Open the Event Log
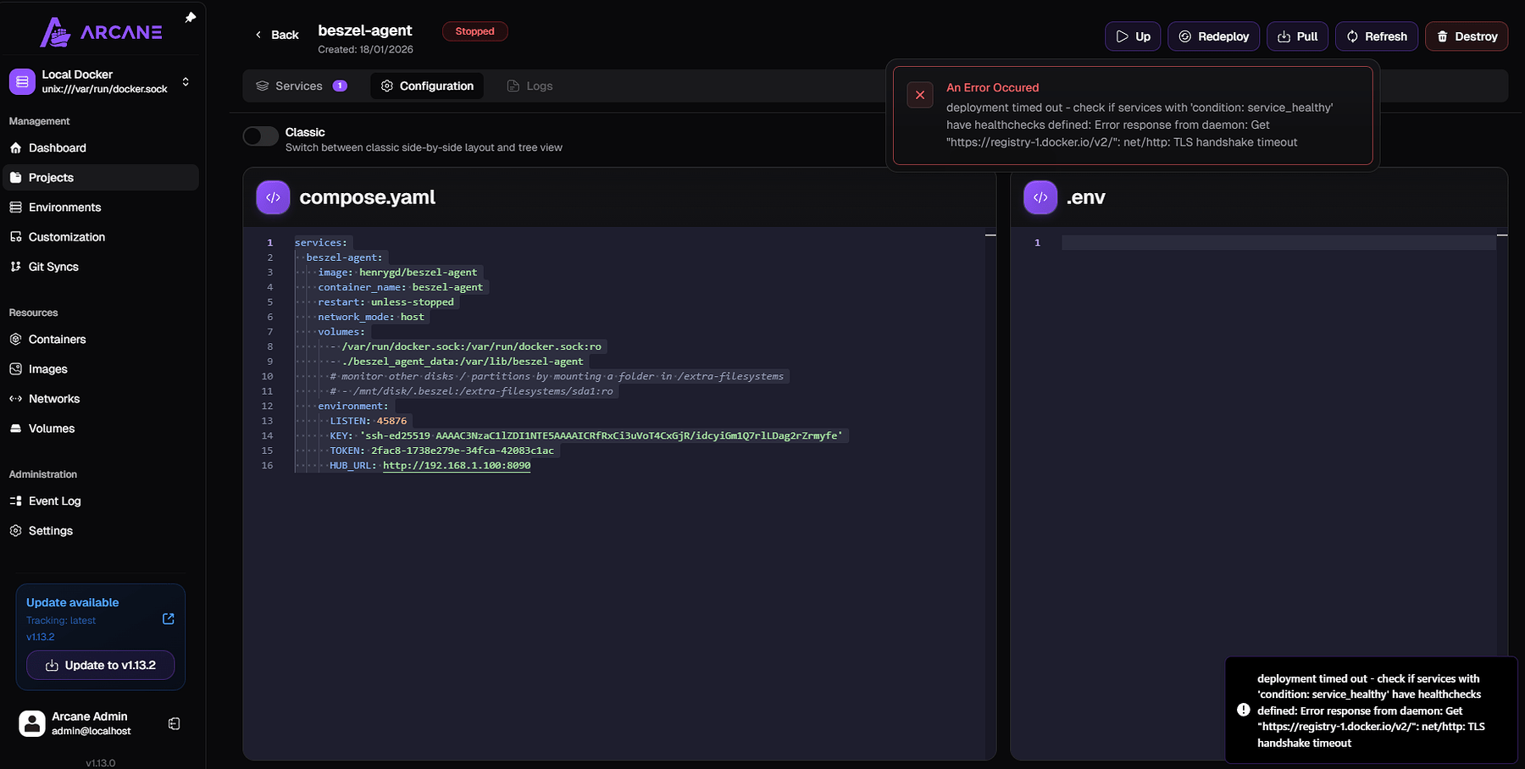The width and height of the screenshot is (1525, 769). 54,501
